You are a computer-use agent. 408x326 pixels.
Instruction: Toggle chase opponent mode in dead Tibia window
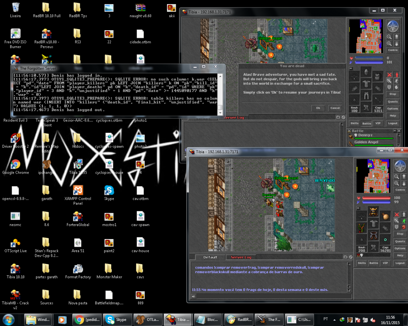point(396,81)
